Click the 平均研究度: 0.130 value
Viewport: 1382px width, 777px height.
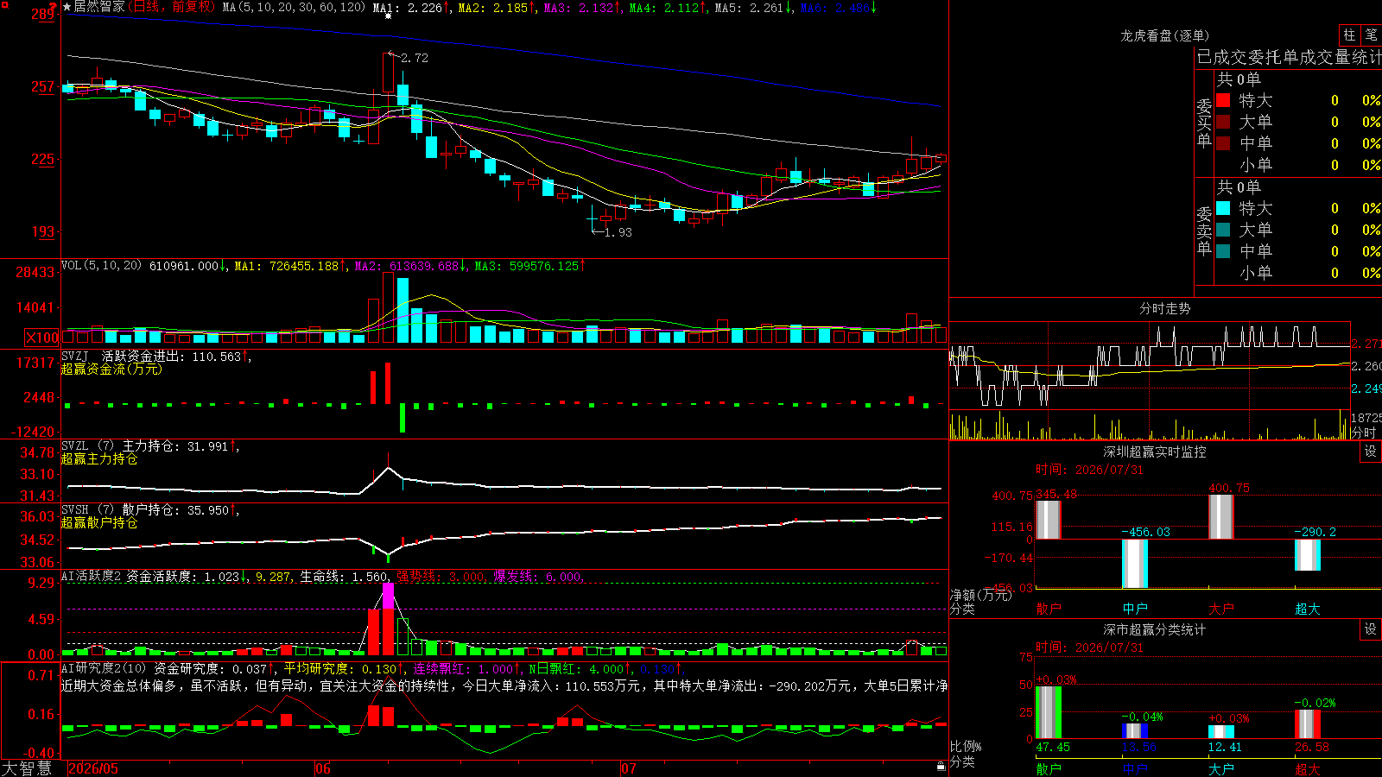click(344, 669)
